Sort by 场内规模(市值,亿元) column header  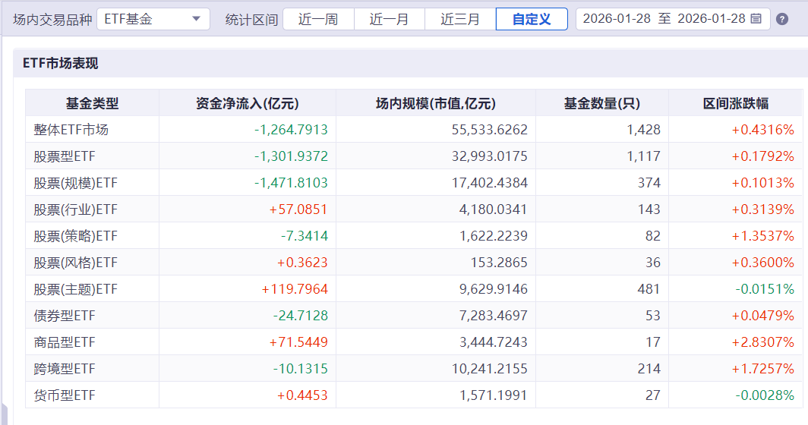[435, 103]
